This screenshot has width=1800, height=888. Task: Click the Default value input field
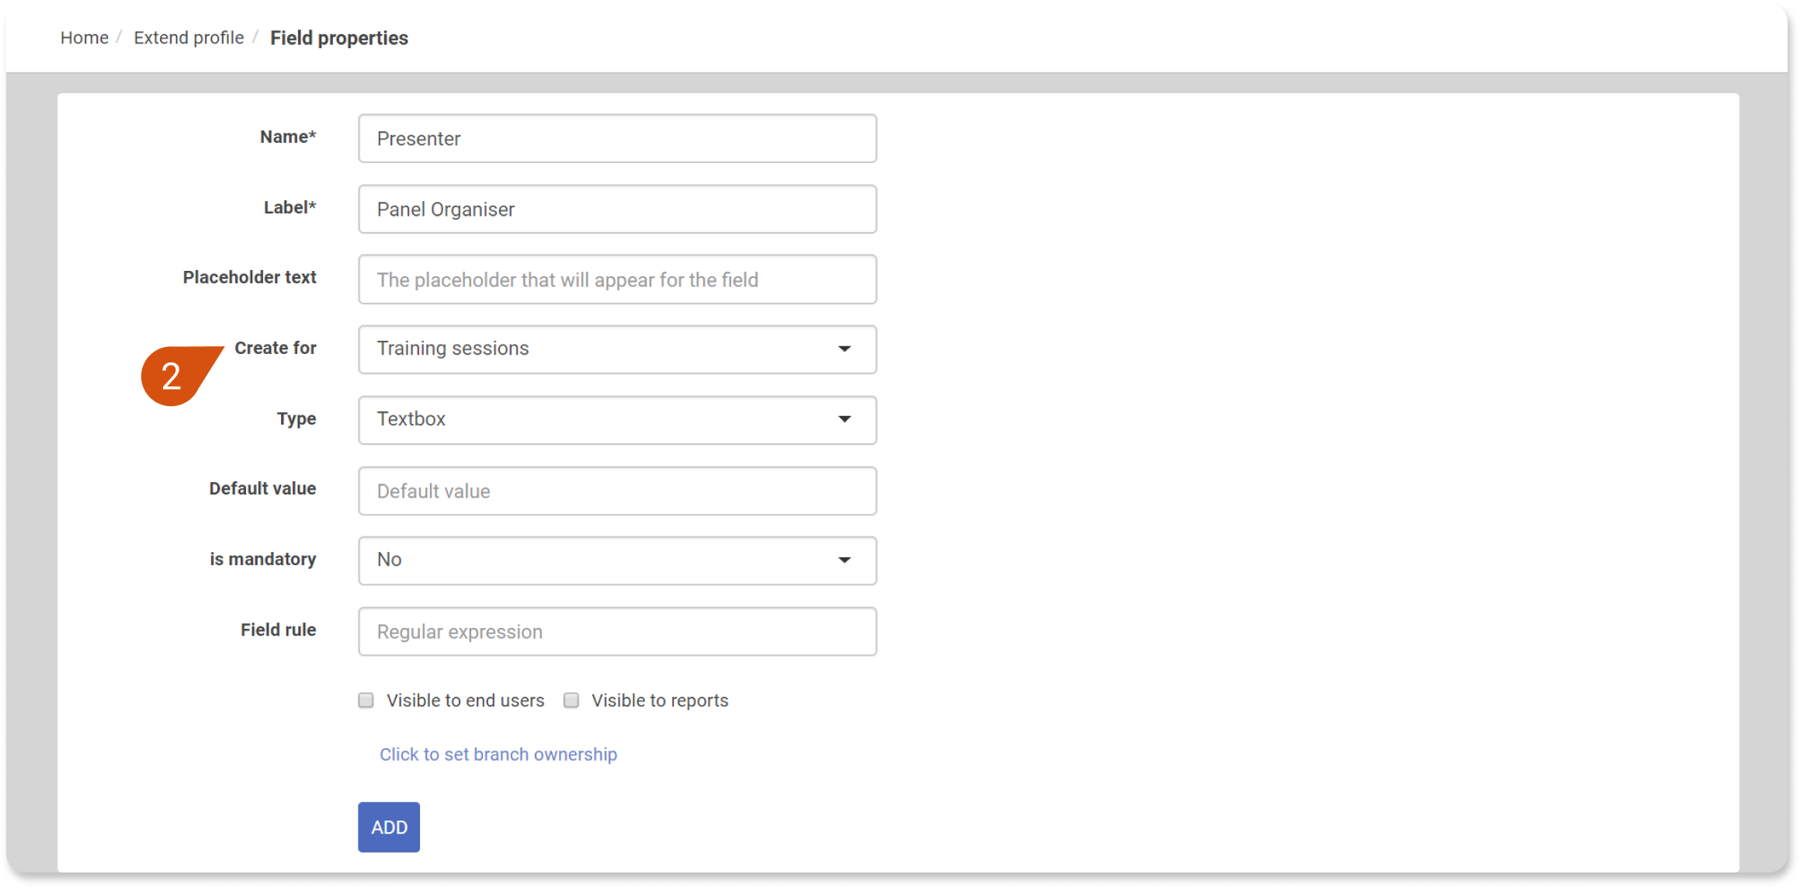617,491
